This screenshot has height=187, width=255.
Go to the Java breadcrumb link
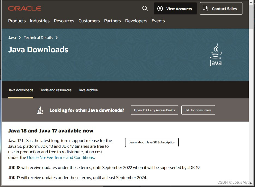pos(12,38)
